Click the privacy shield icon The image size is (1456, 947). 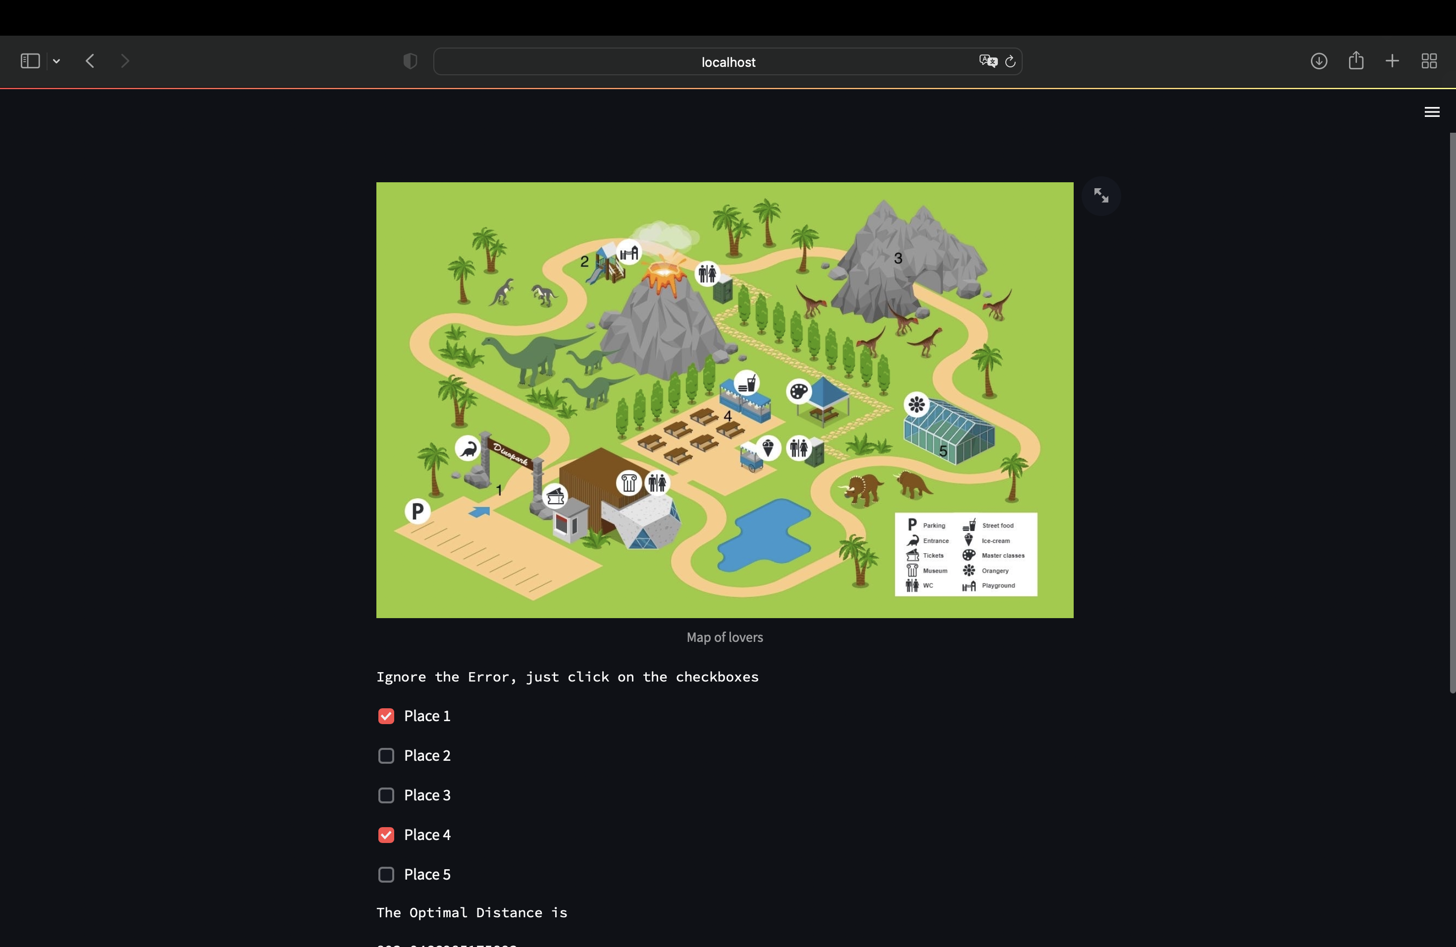(x=410, y=61)
